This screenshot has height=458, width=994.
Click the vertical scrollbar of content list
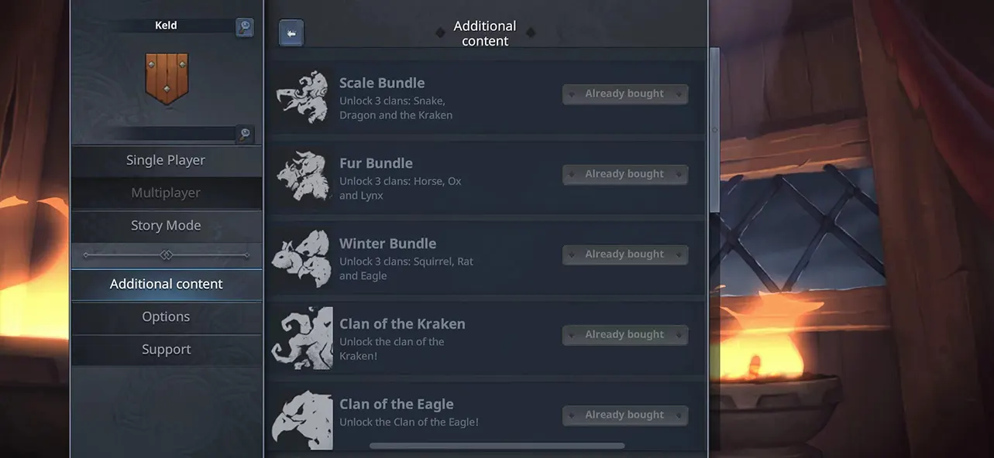point(714,129)
